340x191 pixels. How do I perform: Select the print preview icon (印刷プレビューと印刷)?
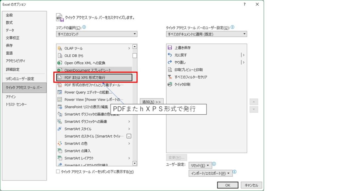[170, 70]
